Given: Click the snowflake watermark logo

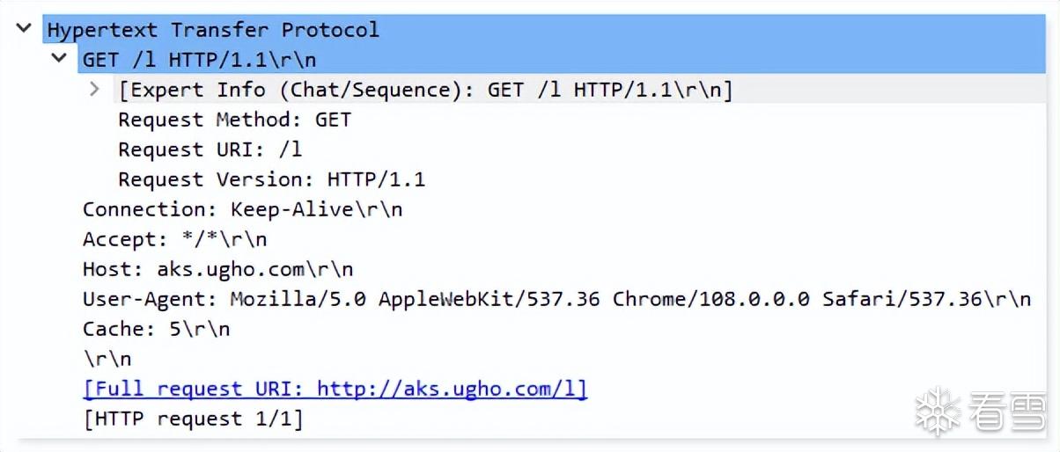Looking at the screenshot, I should point(938,410).
